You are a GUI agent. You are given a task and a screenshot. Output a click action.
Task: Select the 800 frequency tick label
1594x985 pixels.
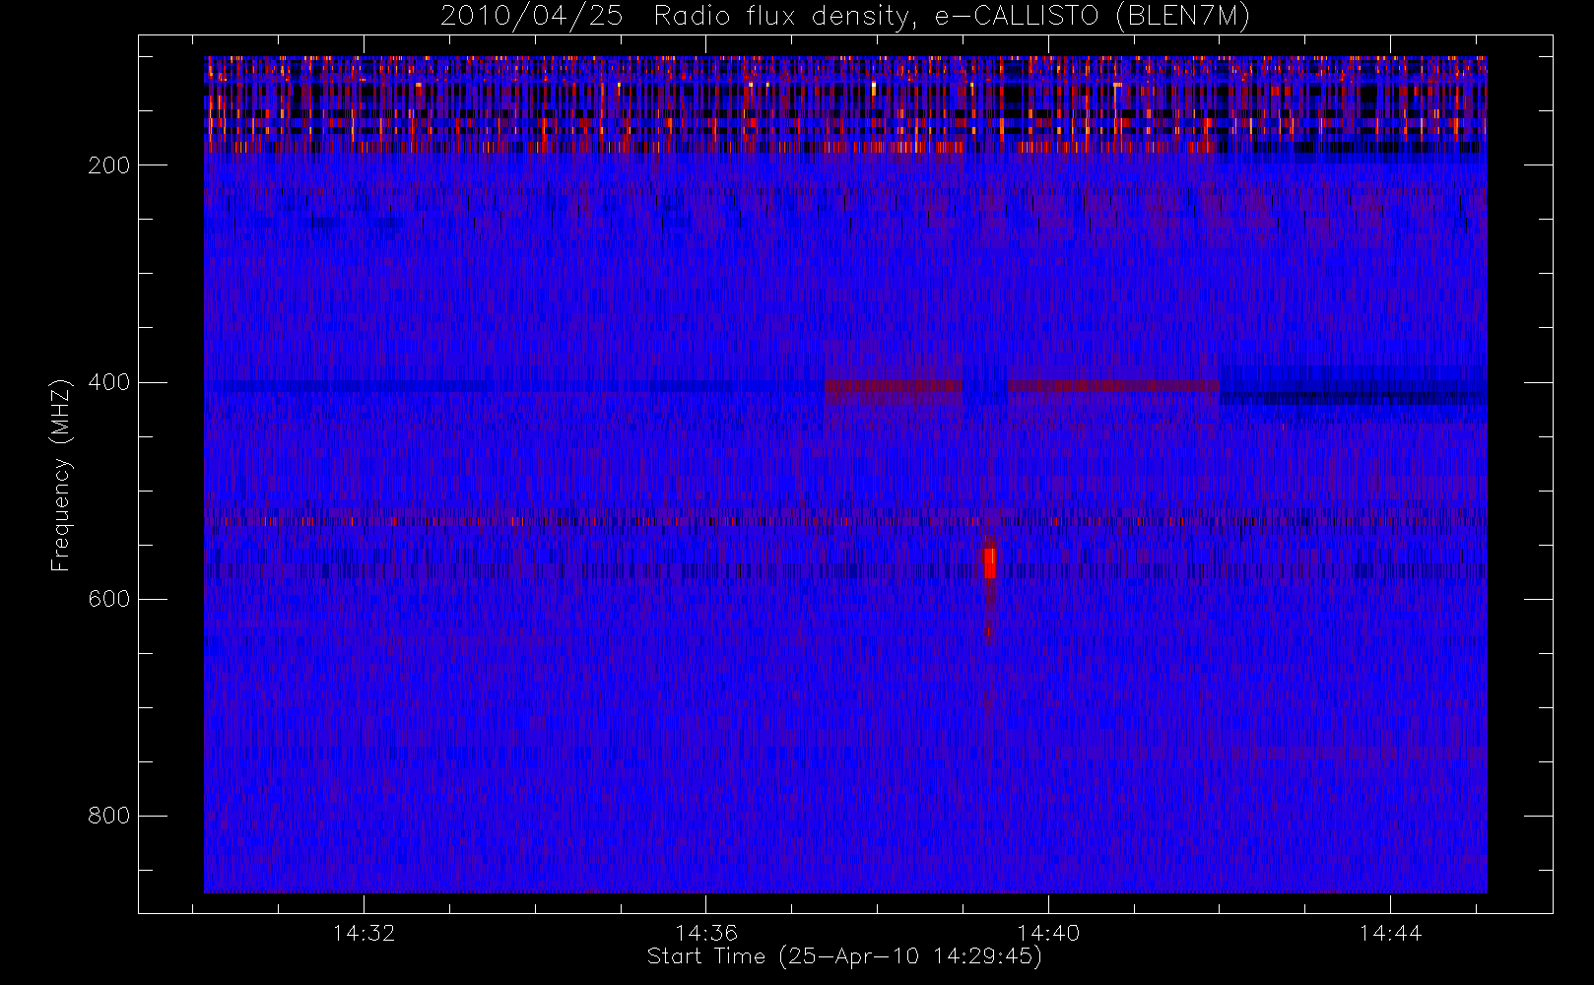tap(108, 816)
